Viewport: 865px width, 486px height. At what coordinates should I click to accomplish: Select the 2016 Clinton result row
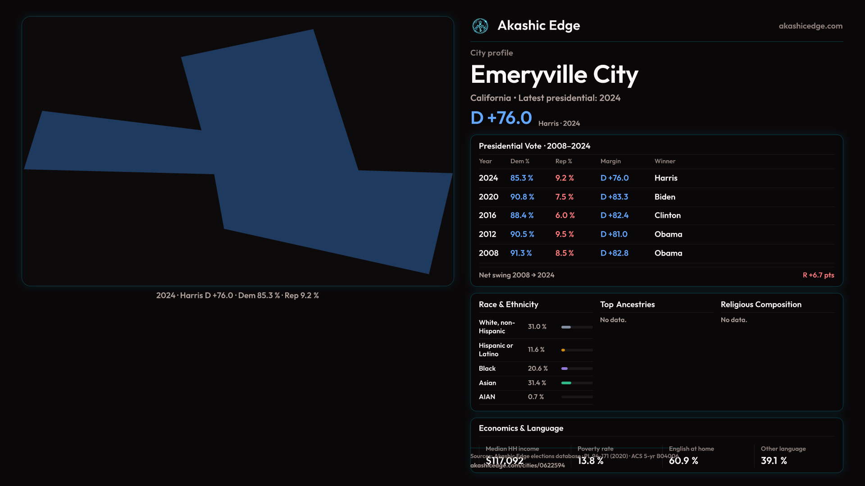656,216
